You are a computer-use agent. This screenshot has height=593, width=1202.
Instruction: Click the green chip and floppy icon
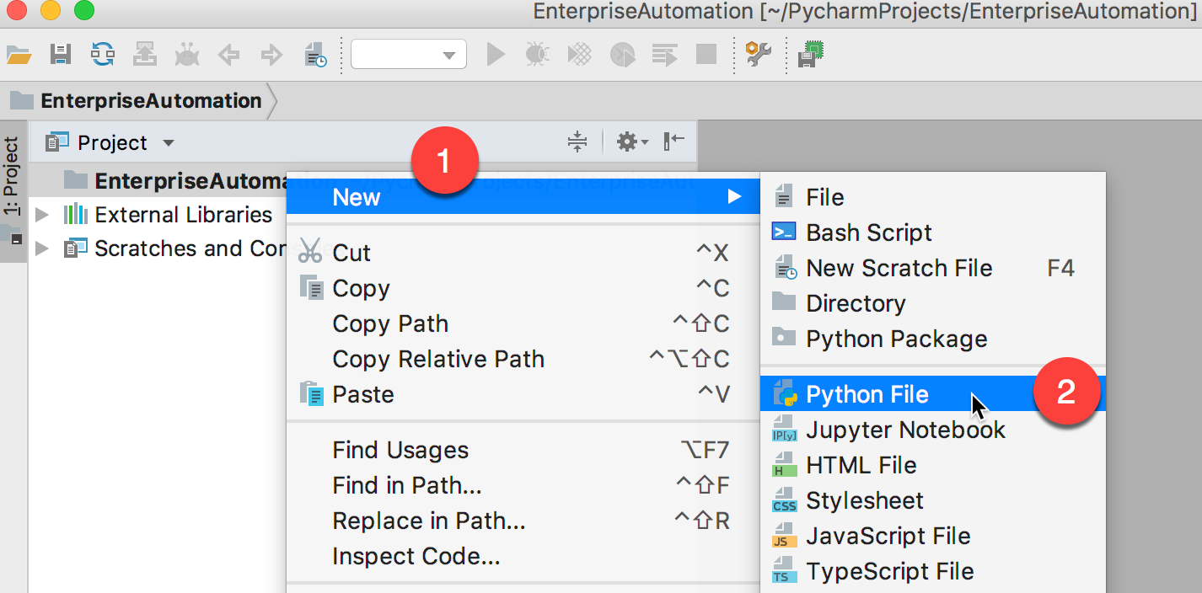pos(811,55)
